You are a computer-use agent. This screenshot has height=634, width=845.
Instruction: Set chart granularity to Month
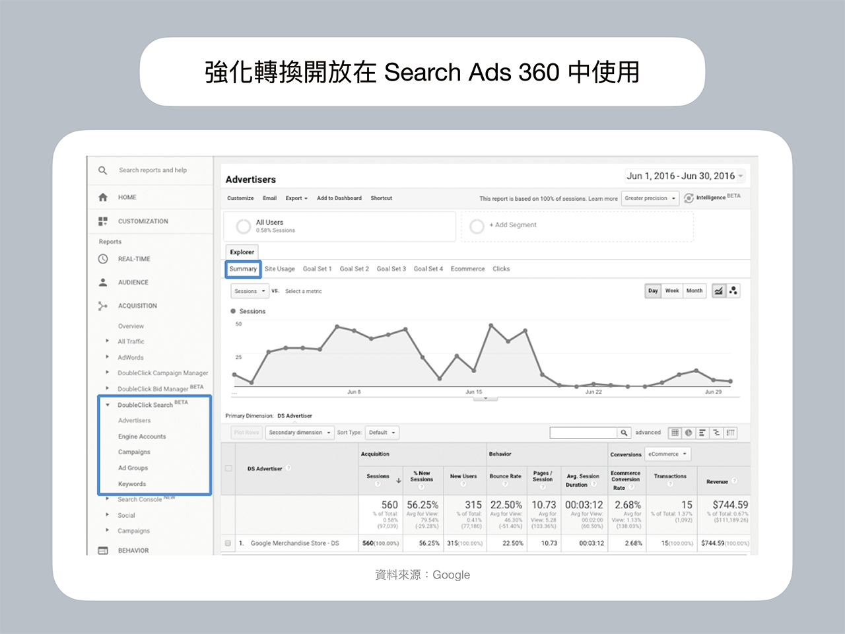[694, 291]
